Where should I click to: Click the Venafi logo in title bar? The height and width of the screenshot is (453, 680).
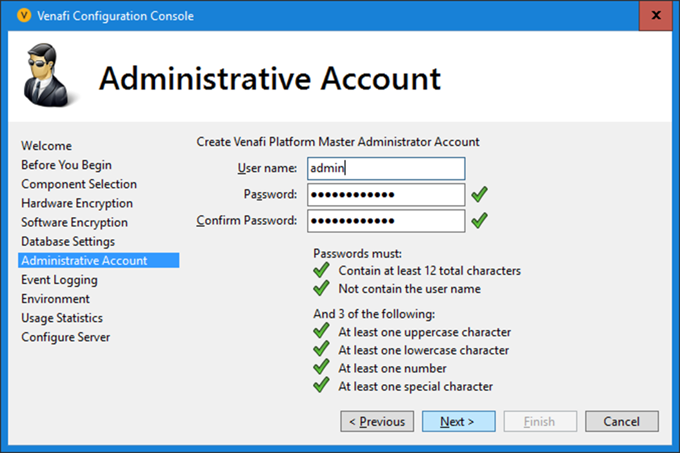click(x=24, y=15)
